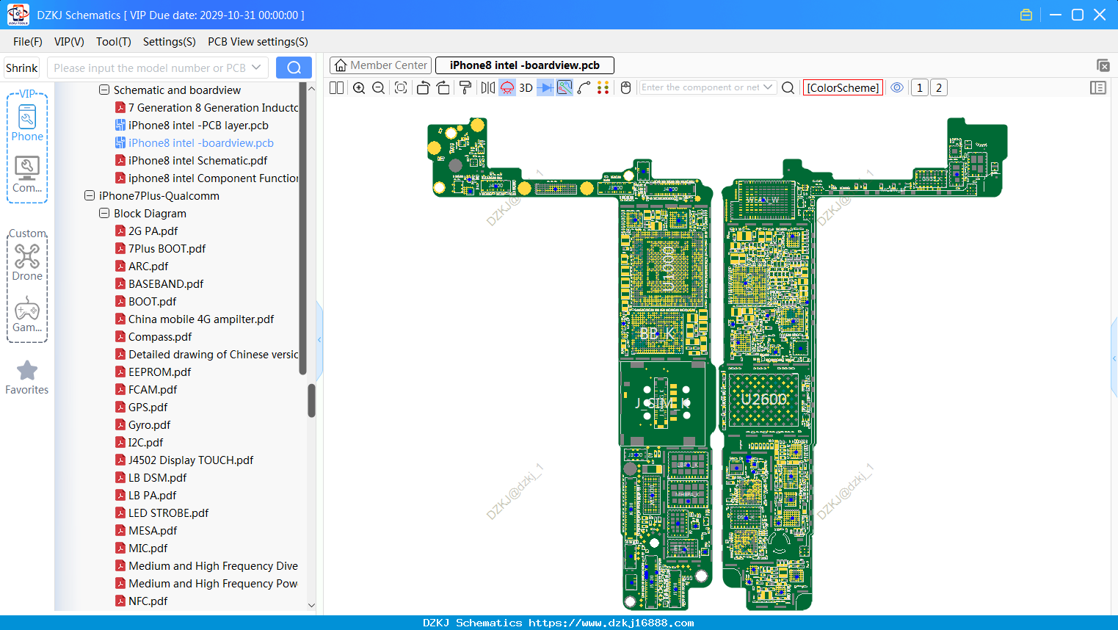Click the mirror flip board icon
The width and height of the screenshot is (1118, 630).
tap(488, 88)
